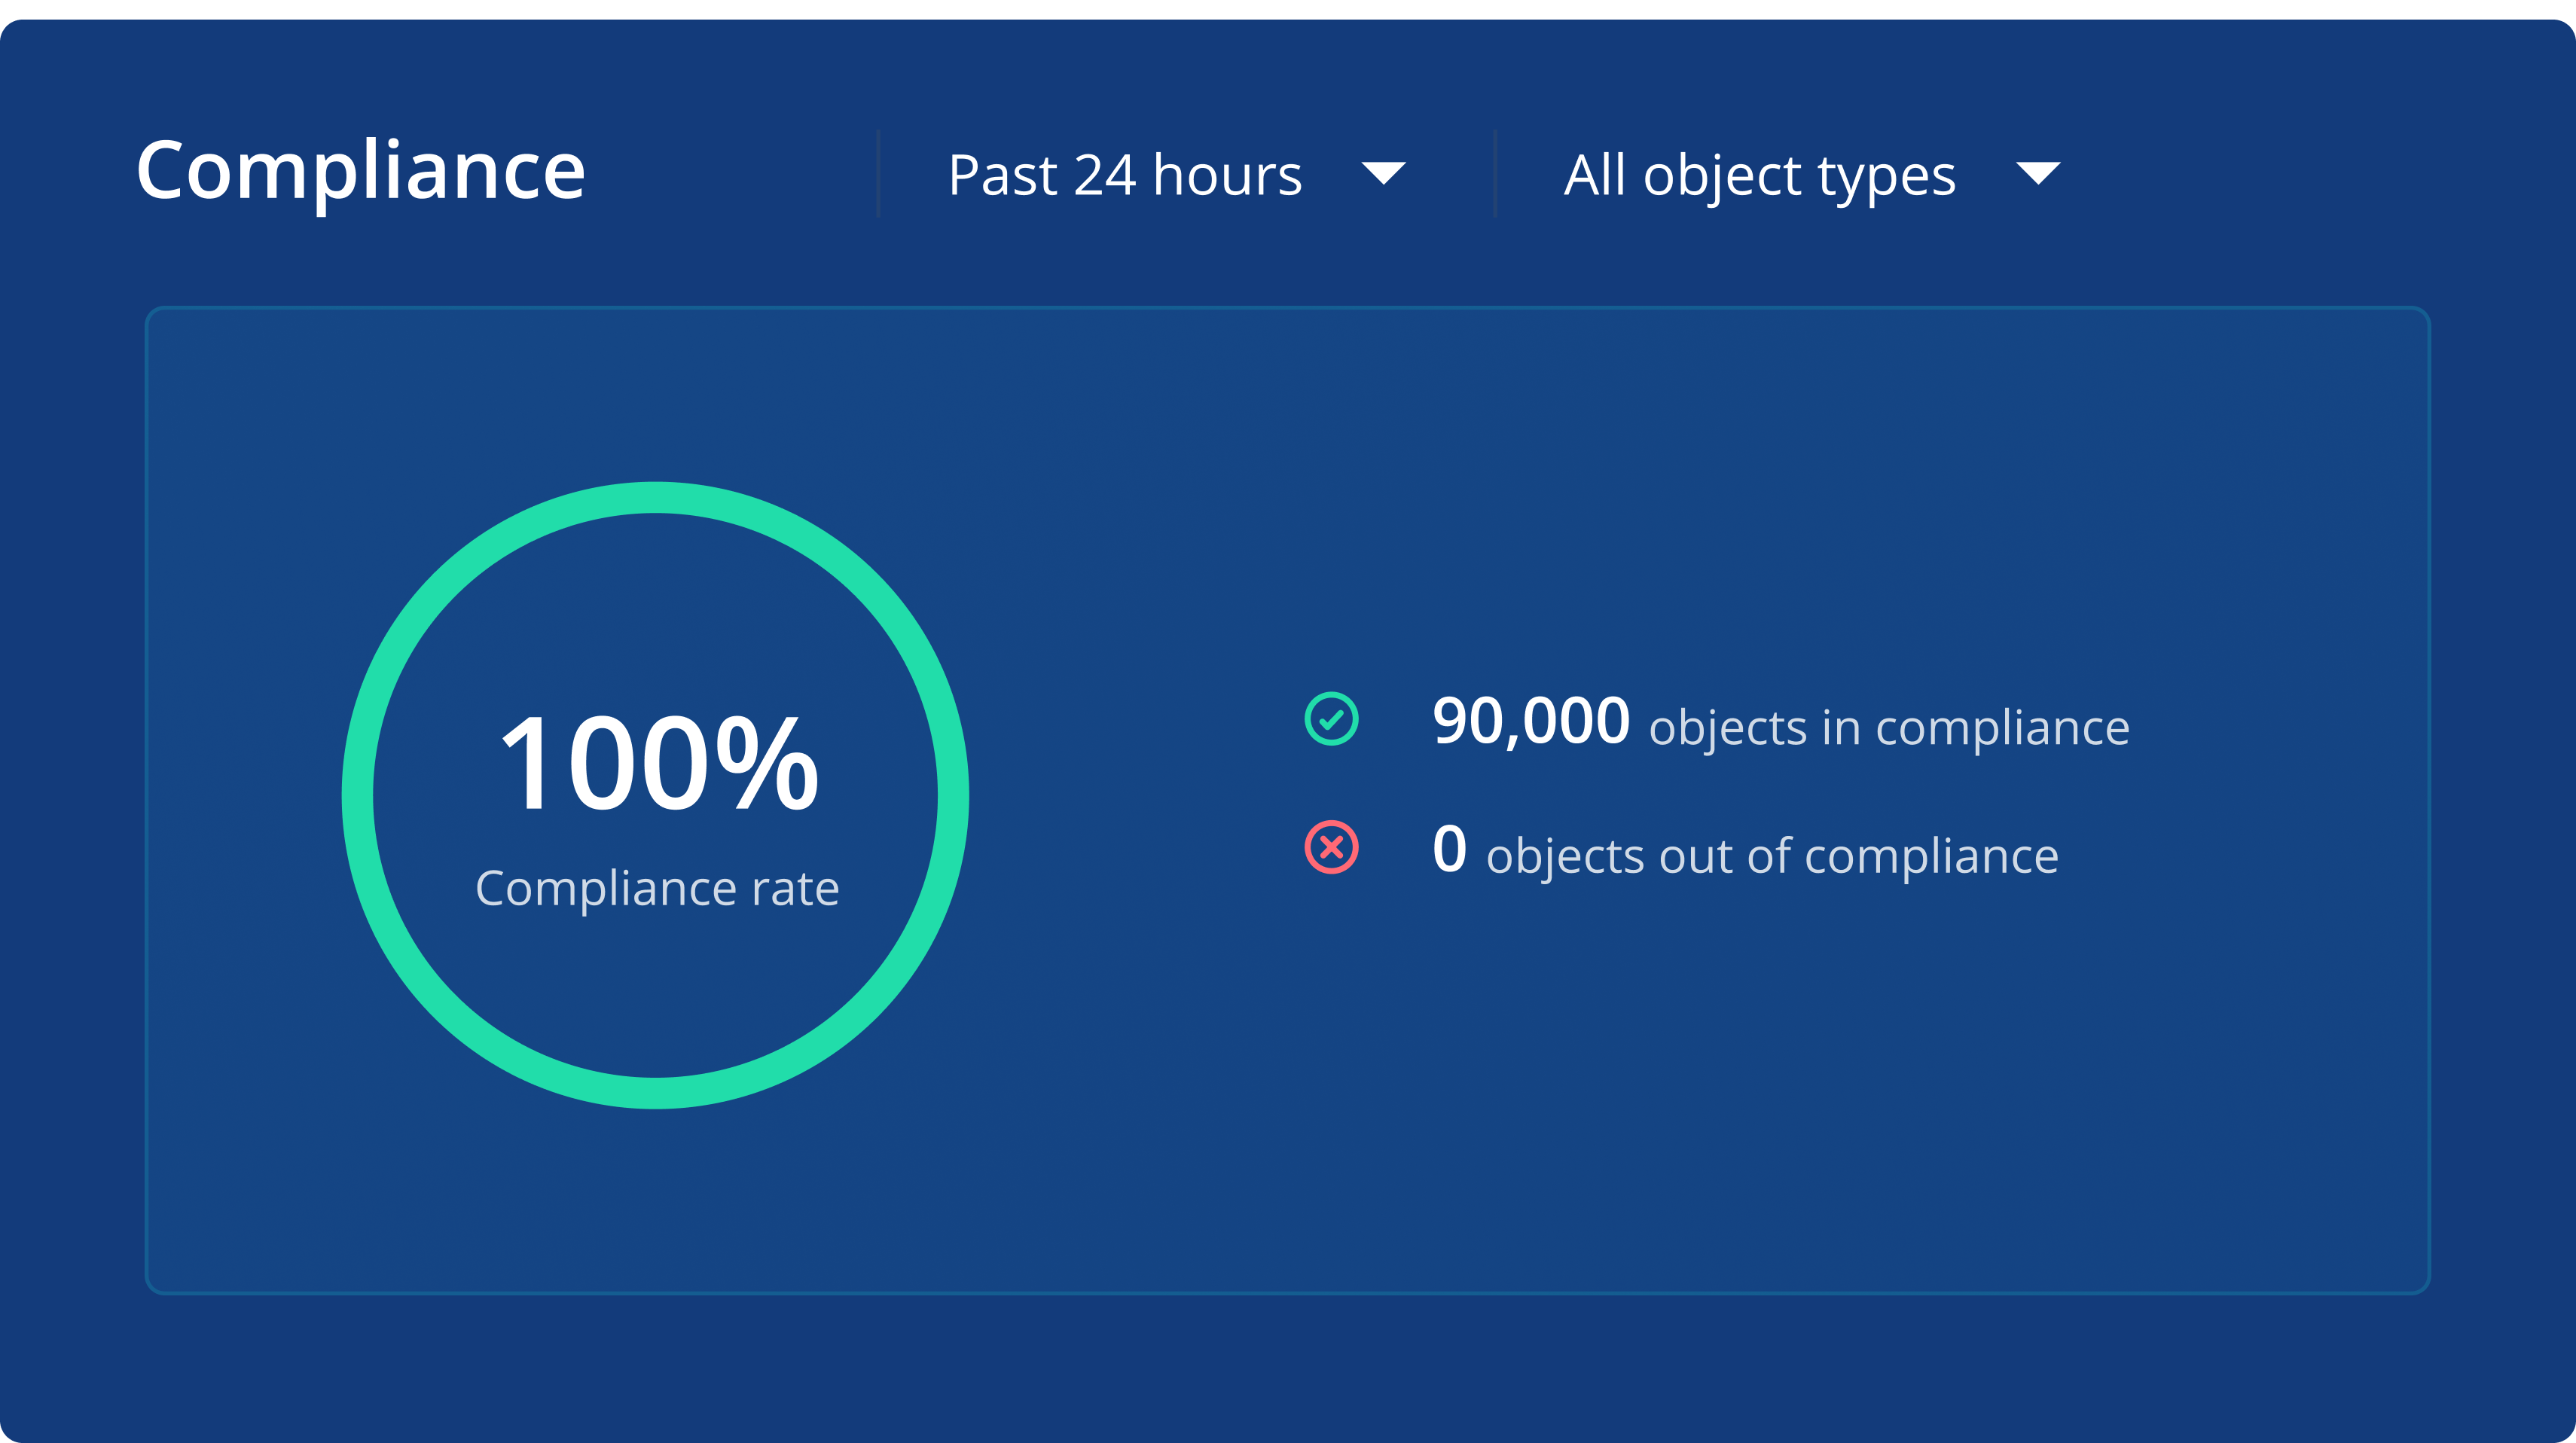Click the red X out-of-compliance icon
Image resolution: width=2576 pixels, height=1443 pixels.
[1331, 847]
